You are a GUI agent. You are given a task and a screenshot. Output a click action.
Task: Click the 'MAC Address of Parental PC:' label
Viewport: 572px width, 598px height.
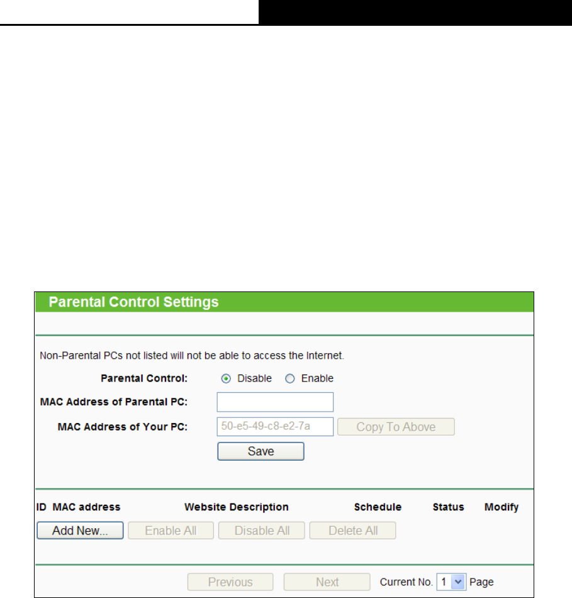[x=114, y=402]
